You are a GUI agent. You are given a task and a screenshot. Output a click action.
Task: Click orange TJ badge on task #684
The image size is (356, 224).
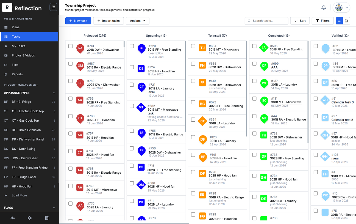(x=202, y=48)
